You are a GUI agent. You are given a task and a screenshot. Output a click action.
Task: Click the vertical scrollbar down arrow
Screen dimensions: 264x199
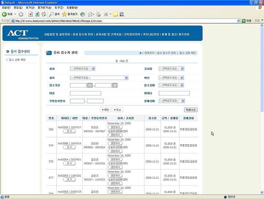[x=262, y=192]
